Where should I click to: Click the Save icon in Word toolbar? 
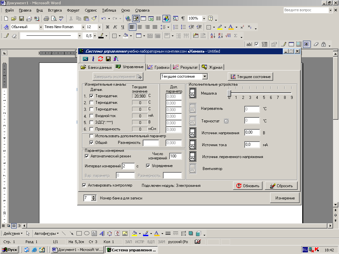point(22,19)
